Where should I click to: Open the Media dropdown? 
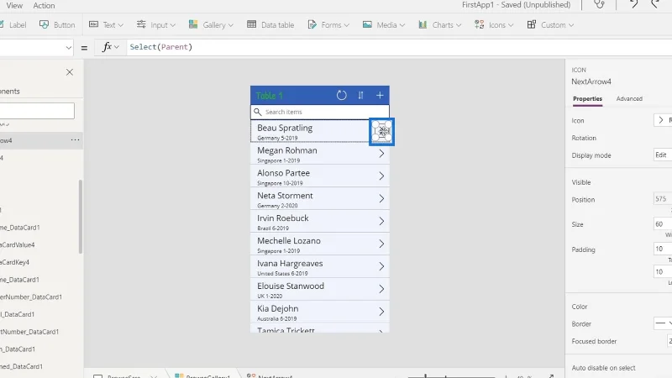(x=384, y=25)
